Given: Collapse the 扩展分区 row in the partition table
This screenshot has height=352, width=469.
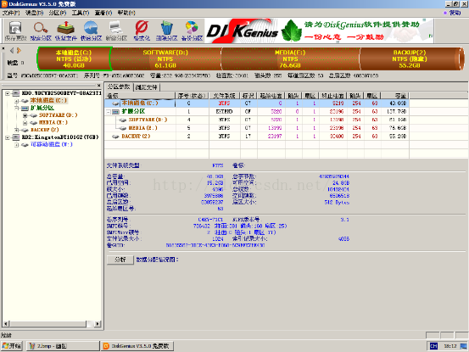Looking at the screenshot, I should pos(109,112).
